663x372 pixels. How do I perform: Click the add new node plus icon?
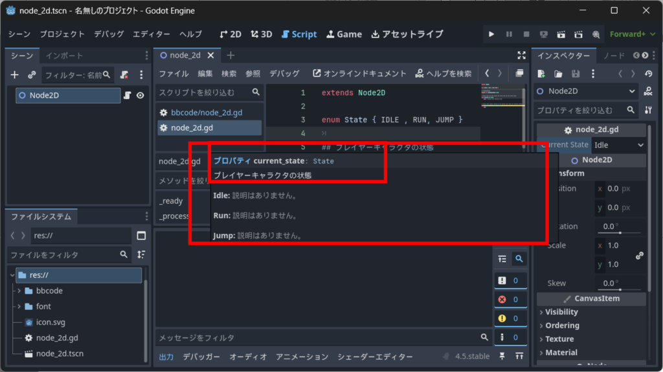[x=15, y=75]
